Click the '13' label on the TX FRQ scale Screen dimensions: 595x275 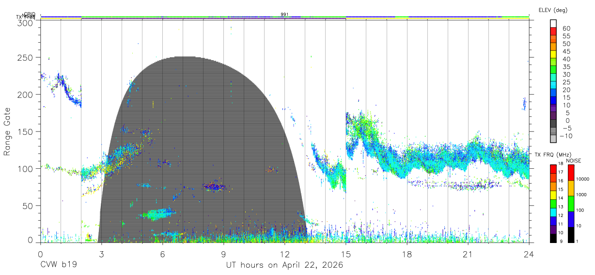[561, 207]
